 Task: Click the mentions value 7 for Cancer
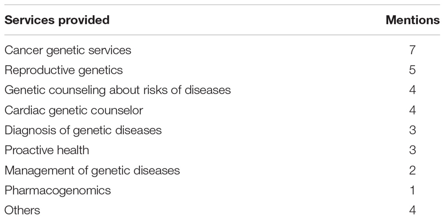pyautogui.click(x=412, y=50)
